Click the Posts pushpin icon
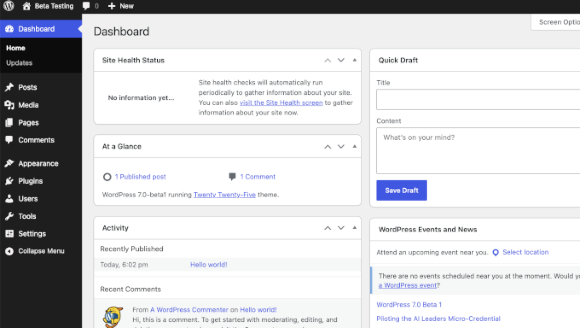 (x=9, y=87)
